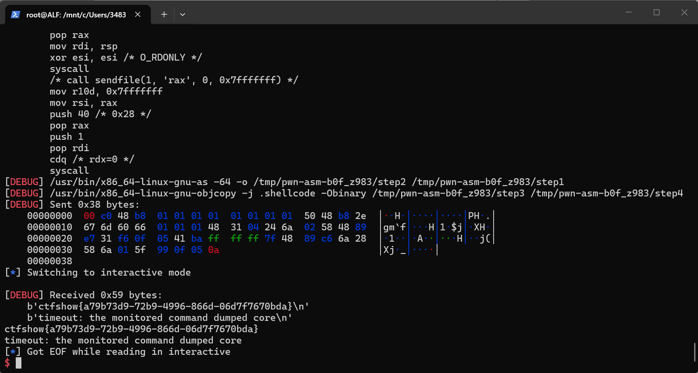The width and height of the screenshot is (698, 373).
Task: Click the red '0a' byte in hexdump
Action: (214, 250)
